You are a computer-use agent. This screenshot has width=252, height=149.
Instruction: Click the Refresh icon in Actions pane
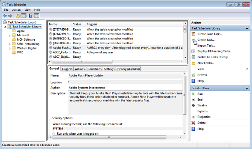click(x=194, y=75)
